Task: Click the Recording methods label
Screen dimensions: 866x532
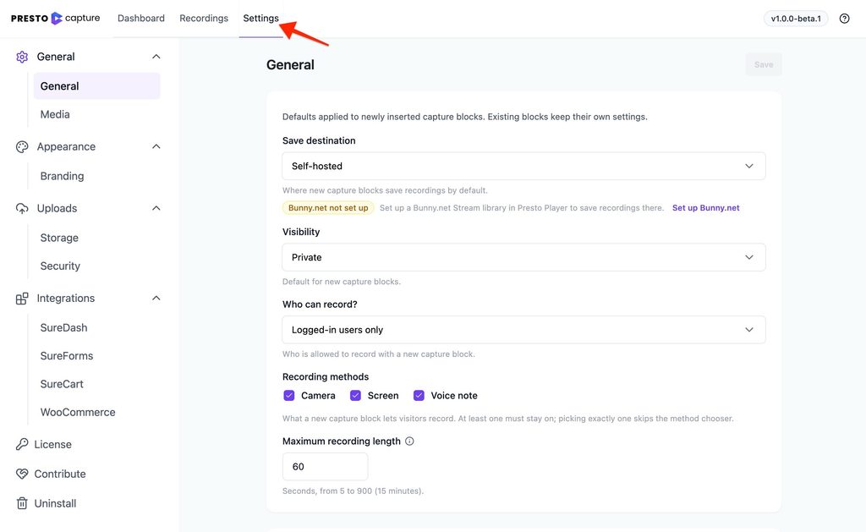Action: click(x=326, y=376)
